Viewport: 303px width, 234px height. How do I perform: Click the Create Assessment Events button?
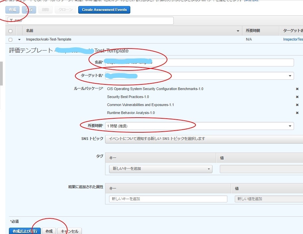click(104, 10)
